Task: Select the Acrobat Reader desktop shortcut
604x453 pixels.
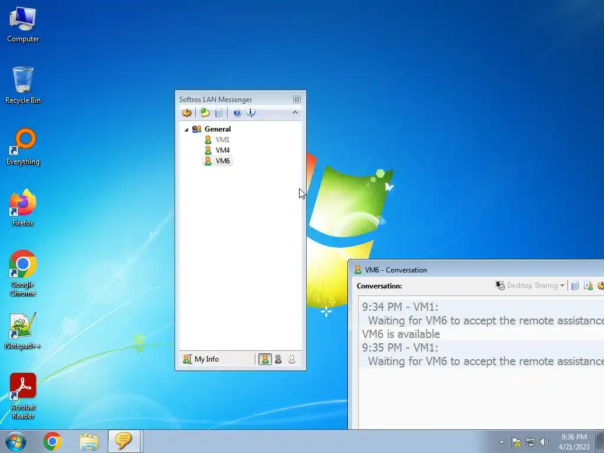Action: (23, 396)
